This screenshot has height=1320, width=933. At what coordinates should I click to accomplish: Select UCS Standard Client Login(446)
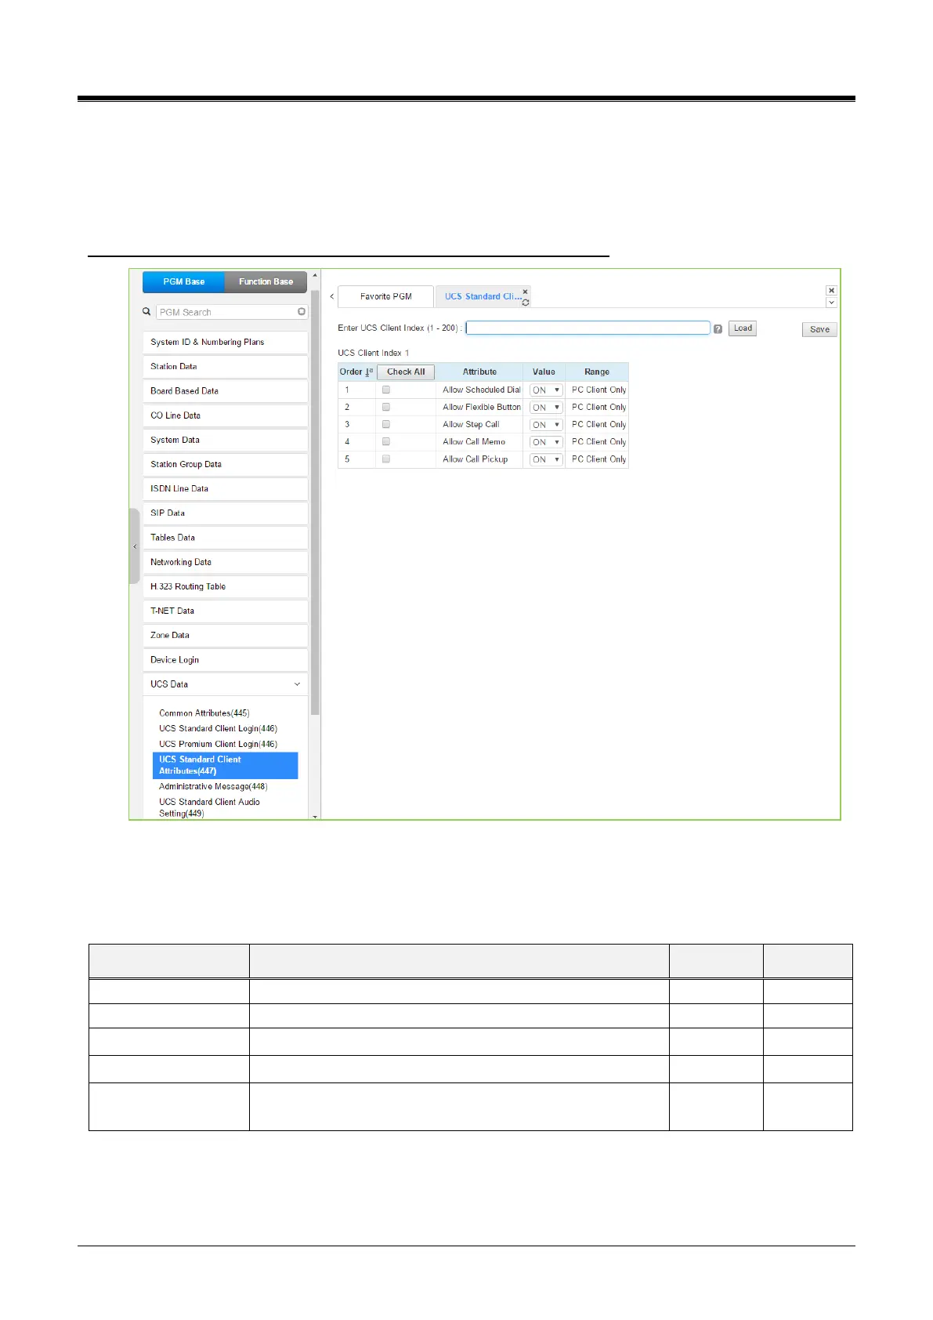pos(218,729)
